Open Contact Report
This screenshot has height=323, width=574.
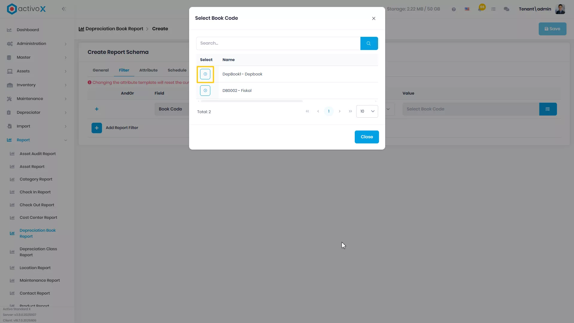point(35,293)
